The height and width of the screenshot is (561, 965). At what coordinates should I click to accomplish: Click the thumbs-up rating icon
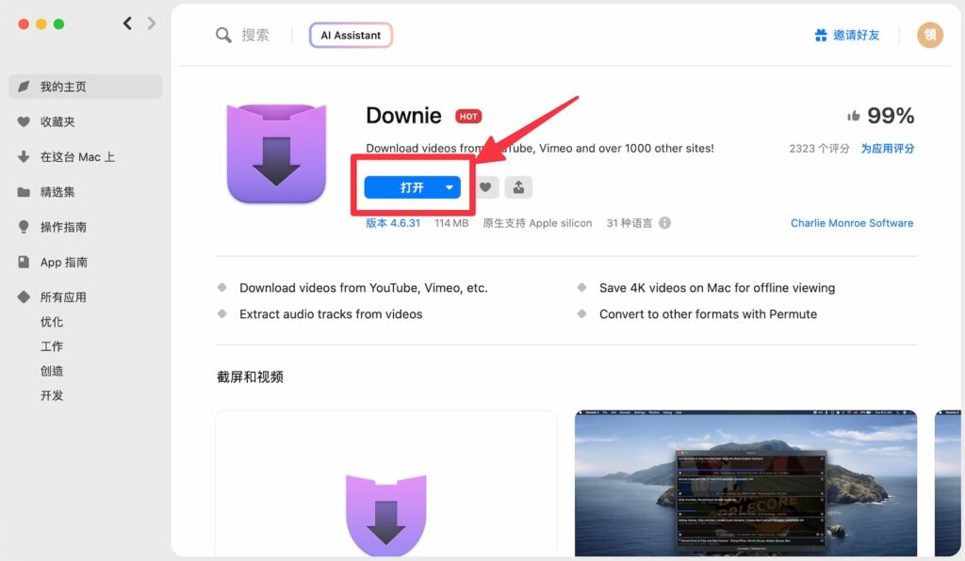(x=854, y=116)
